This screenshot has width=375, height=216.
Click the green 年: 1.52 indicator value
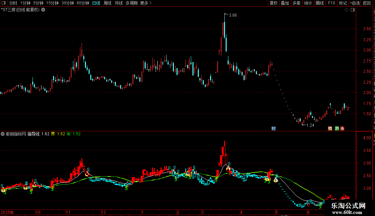coord(73,134)
